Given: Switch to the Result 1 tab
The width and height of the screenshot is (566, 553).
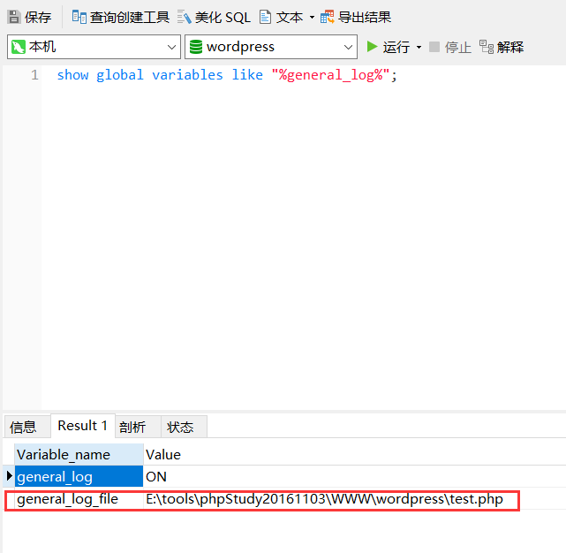Looking at the screenshot, I should pyautogui.click(x=82, y=426).
